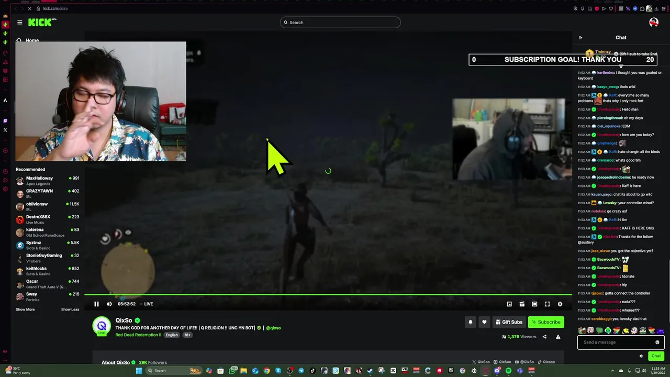Open DestroX88X recommended channel
The width and height of the screenshot is (670, 377).
pyautogui.click(x=48, y=219)
